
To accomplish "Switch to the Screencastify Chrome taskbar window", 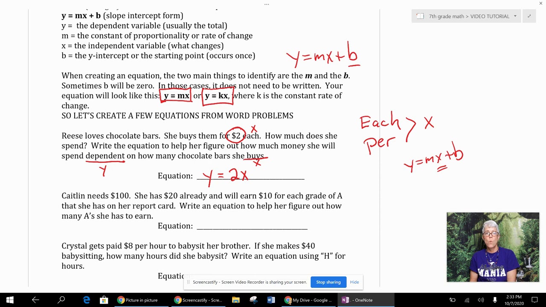I will [x=198, y=300].
